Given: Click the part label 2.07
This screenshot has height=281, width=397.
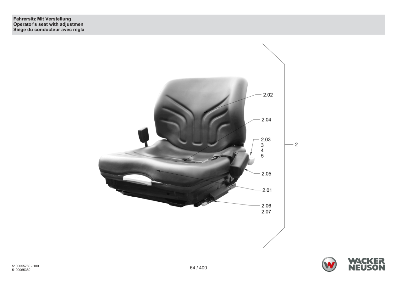Looking at the screenshot, I should [266, 212].
